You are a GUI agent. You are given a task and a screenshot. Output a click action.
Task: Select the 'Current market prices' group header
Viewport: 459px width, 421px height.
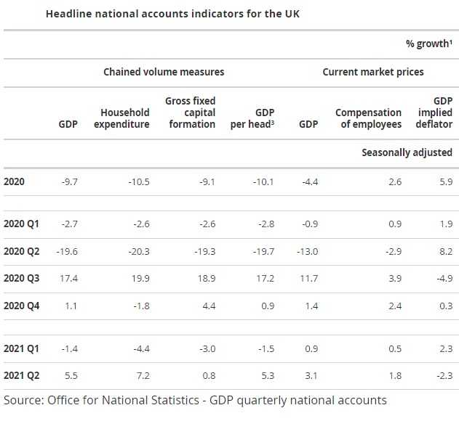click(x=373, y=72)
